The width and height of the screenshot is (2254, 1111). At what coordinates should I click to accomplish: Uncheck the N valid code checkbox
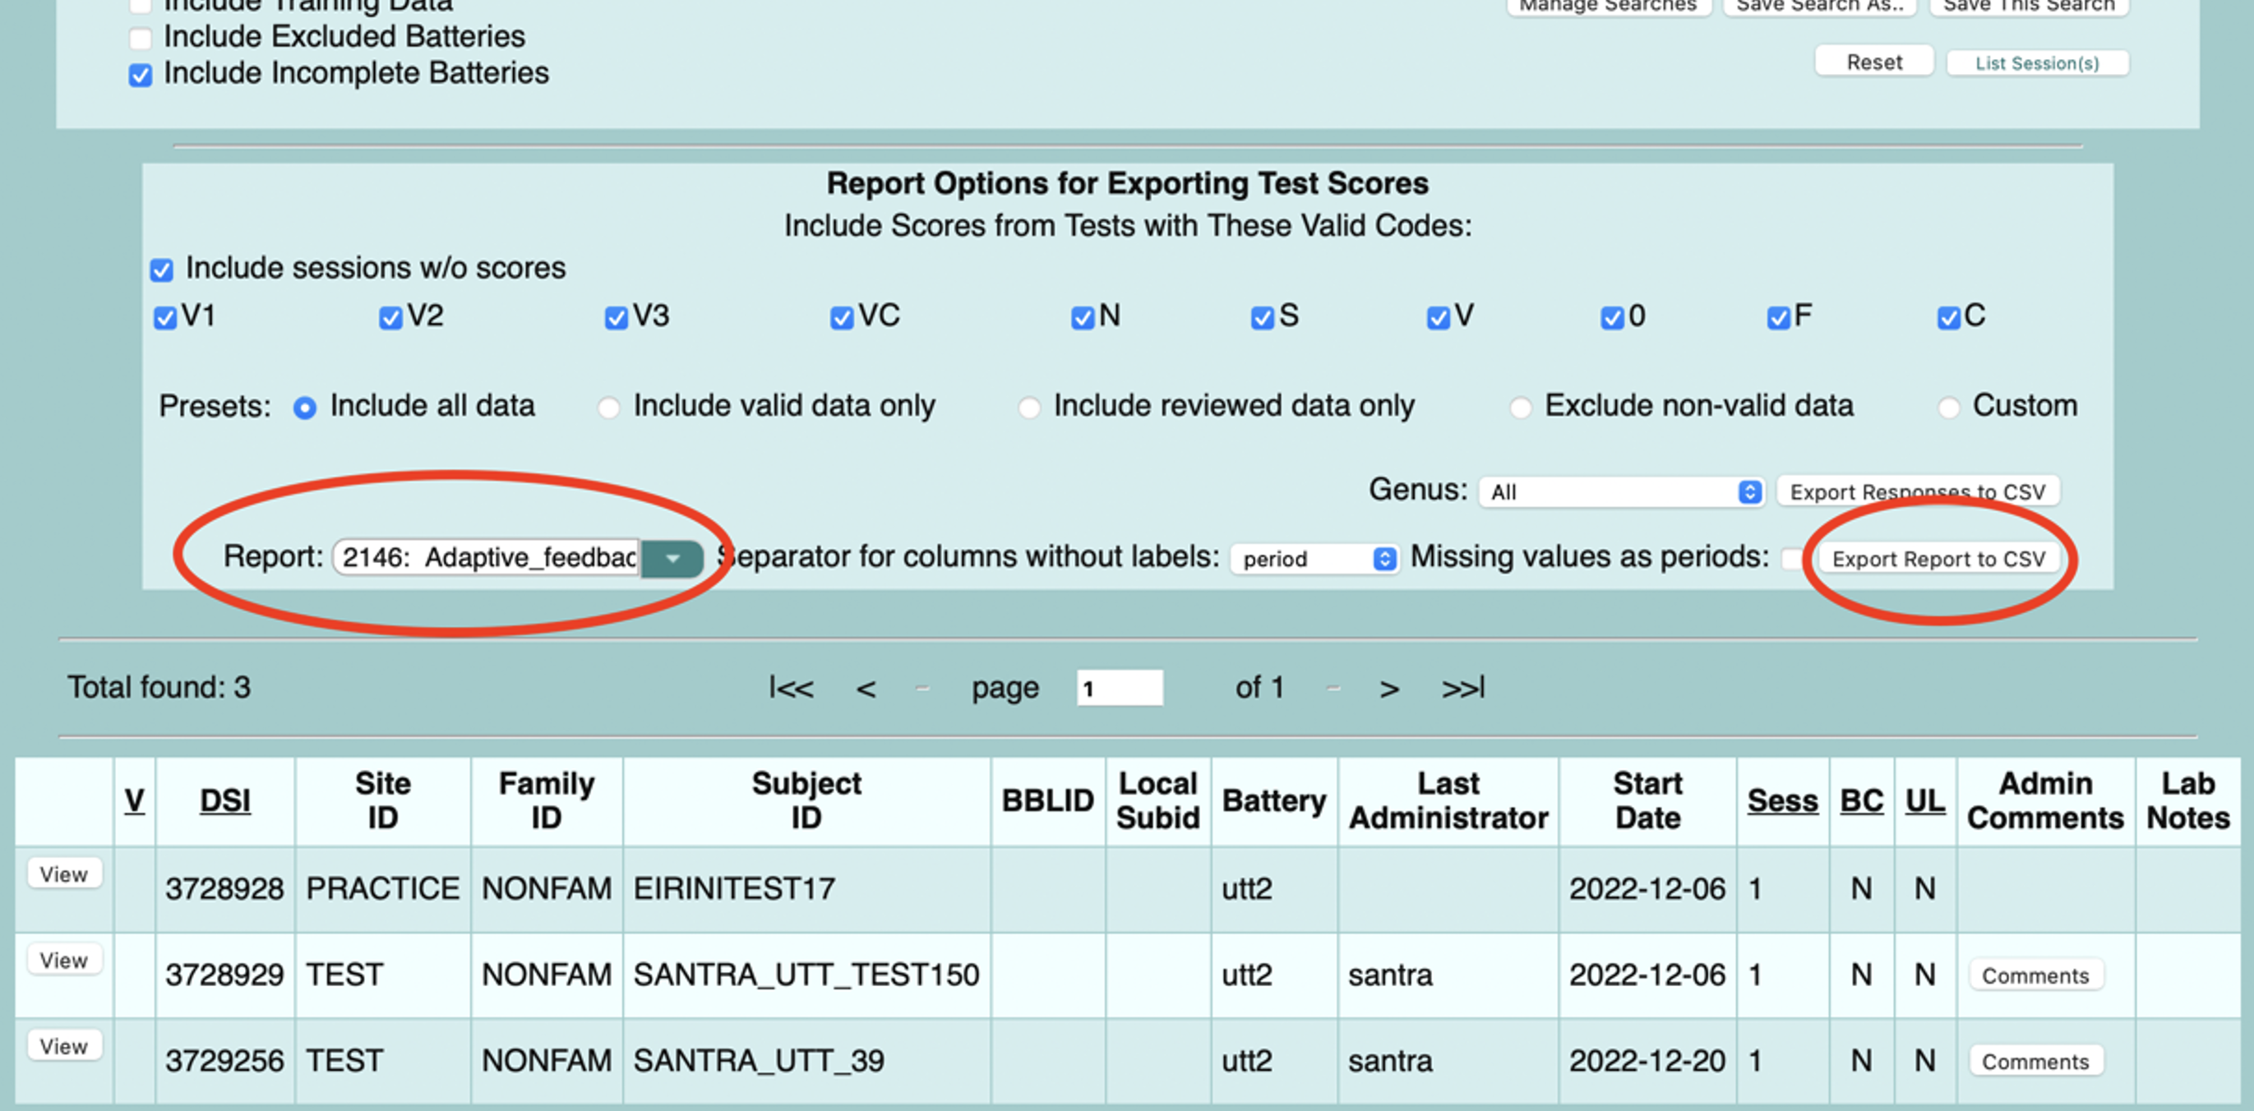(x=1083, y=317)
